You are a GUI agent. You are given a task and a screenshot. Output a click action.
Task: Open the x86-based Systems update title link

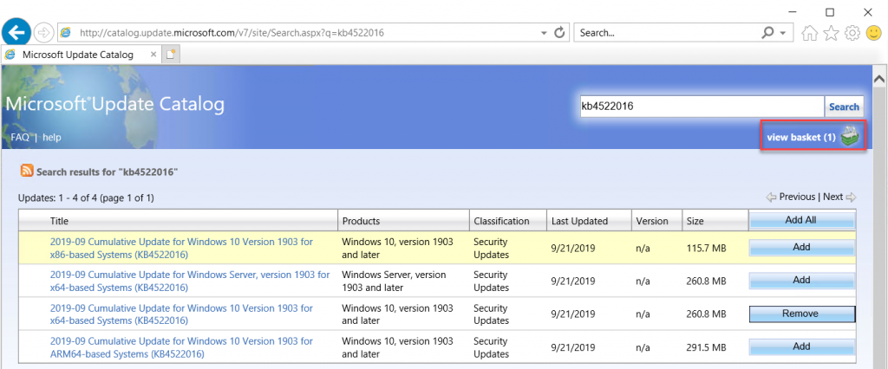[181, 249]
